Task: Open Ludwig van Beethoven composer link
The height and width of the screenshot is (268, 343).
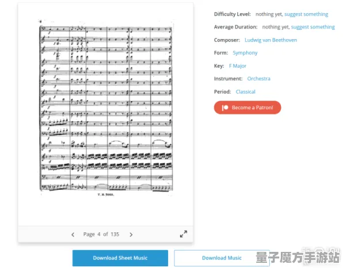Action: point(270,40)
